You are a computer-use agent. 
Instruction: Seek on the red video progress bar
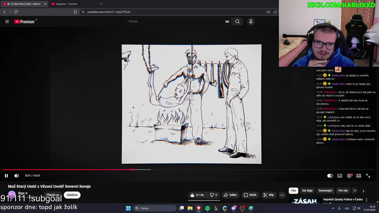[67, 170]
